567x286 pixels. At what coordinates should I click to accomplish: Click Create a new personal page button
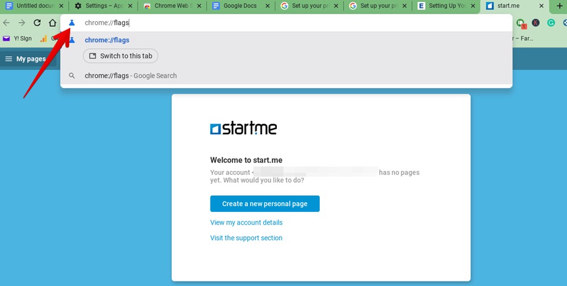pos(265,204)
